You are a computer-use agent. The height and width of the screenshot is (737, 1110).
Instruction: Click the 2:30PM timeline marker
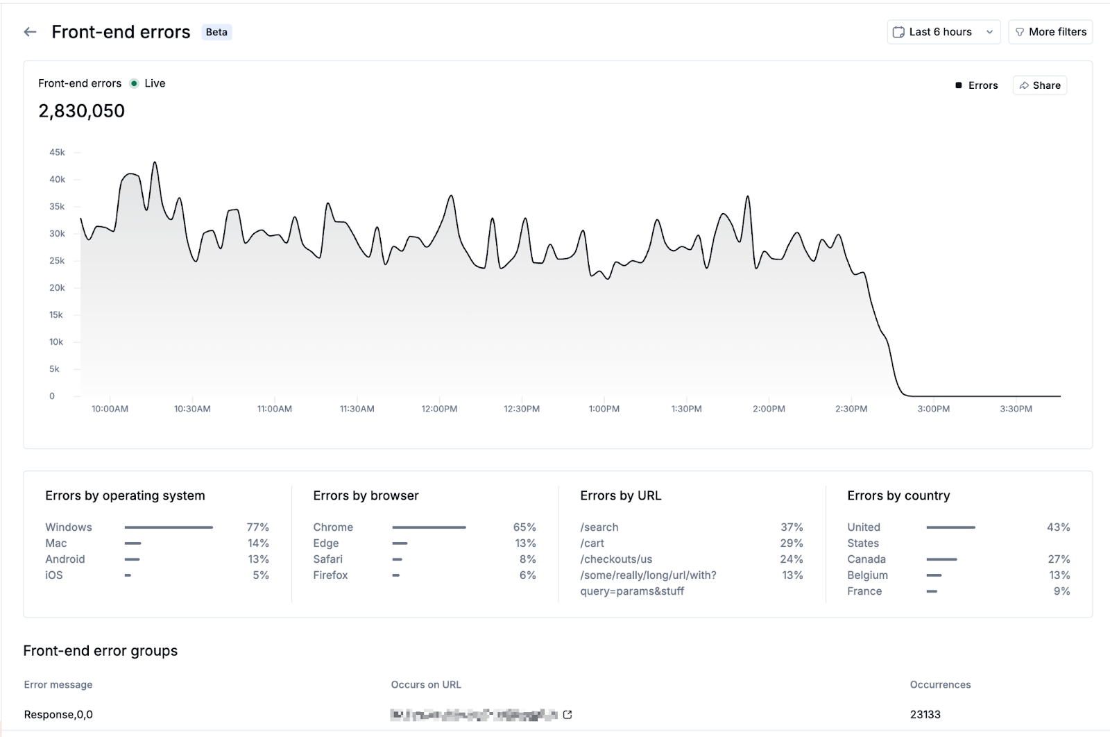pyautogui.click(x=851, y=409)
